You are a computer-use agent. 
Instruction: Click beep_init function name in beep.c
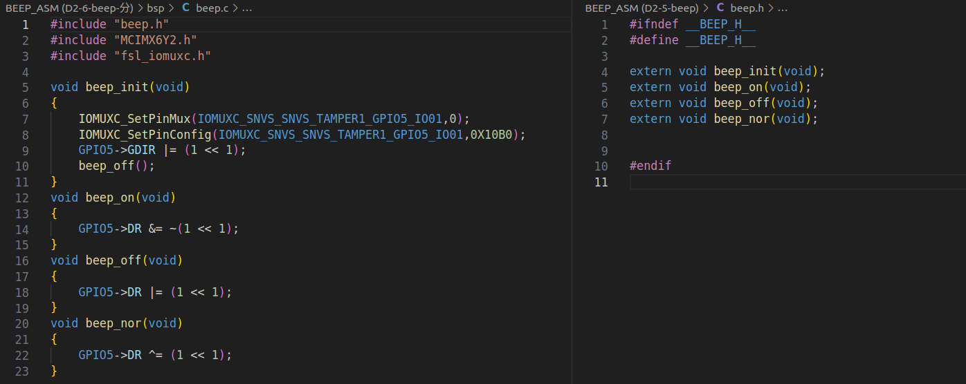pos(116,87)
